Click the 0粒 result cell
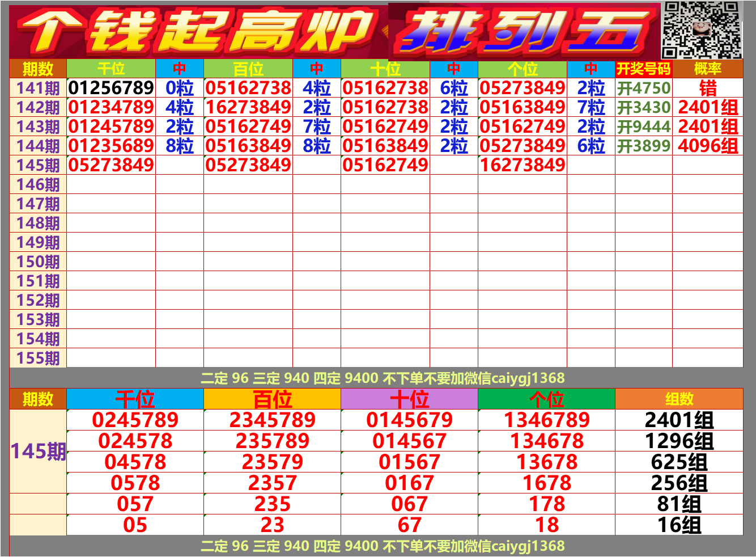Image resolution: width=756 pixels, height=557 pixels. pyautogui.click(x=180, y=88)
